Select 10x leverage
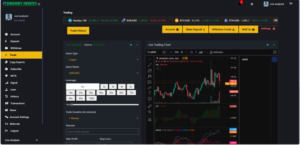The height and width of the screenshot is (145, 300). pos(70,93)
